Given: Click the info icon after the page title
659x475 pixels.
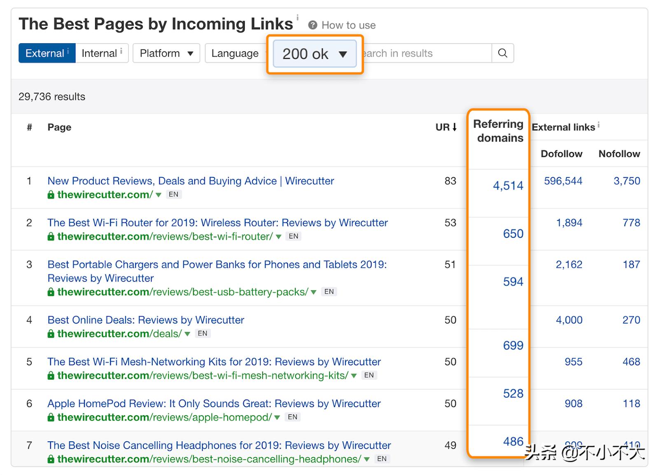Looking at the screenshot, I should [x=297, y=18].
